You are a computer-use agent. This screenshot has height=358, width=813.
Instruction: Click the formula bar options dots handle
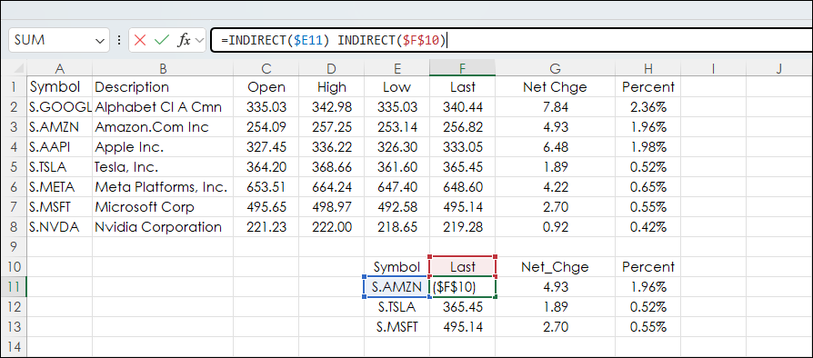click(x=119, y=40)
